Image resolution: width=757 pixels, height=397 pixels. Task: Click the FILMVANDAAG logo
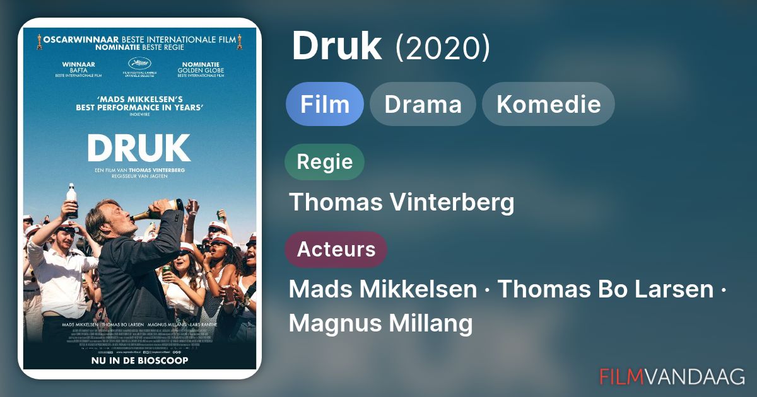[672, 376]
